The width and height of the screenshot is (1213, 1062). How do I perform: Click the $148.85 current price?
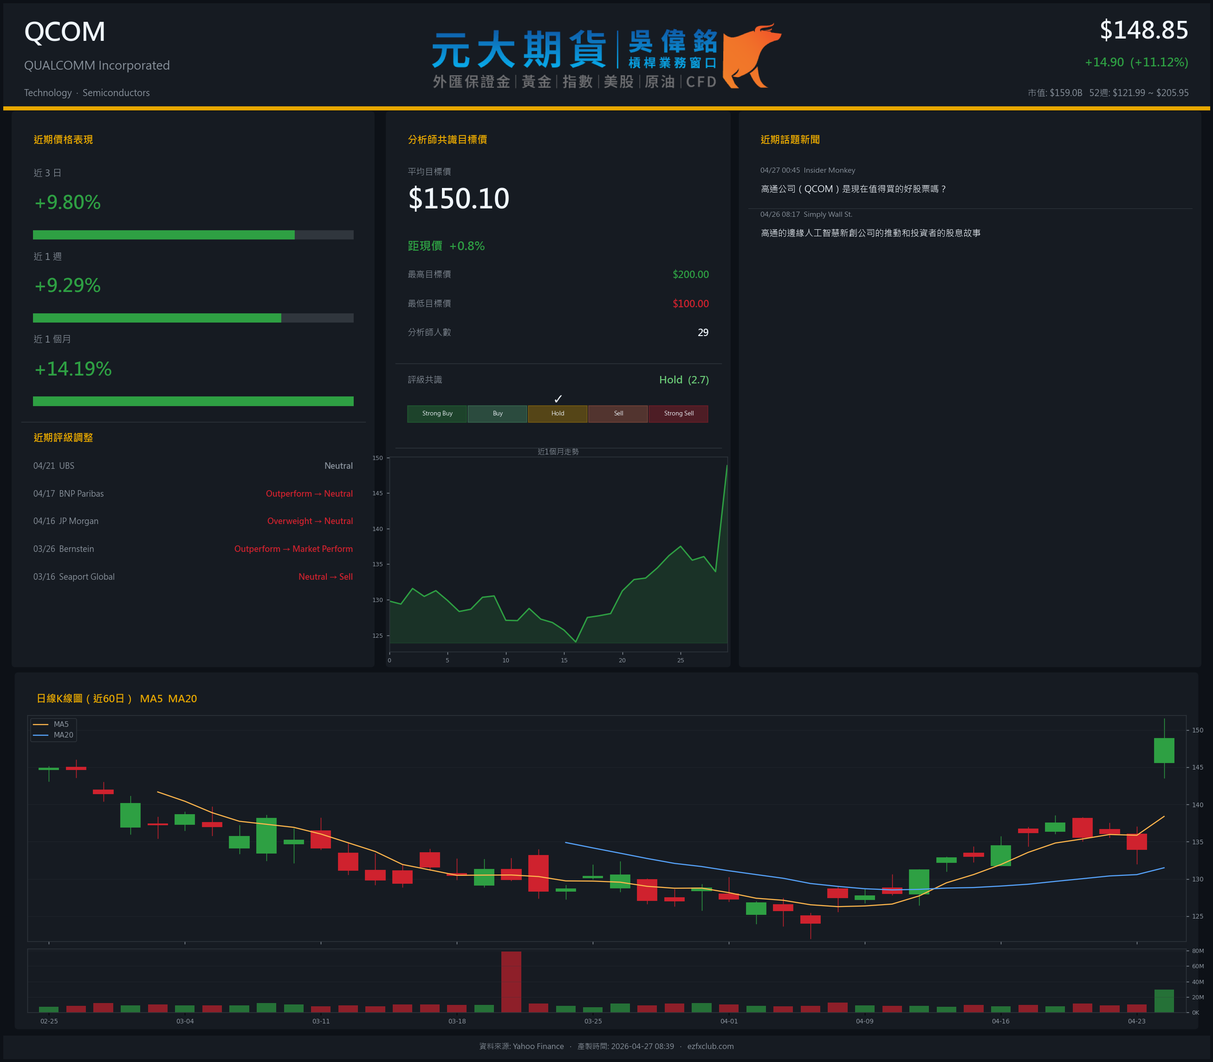tap(1144, 30)
